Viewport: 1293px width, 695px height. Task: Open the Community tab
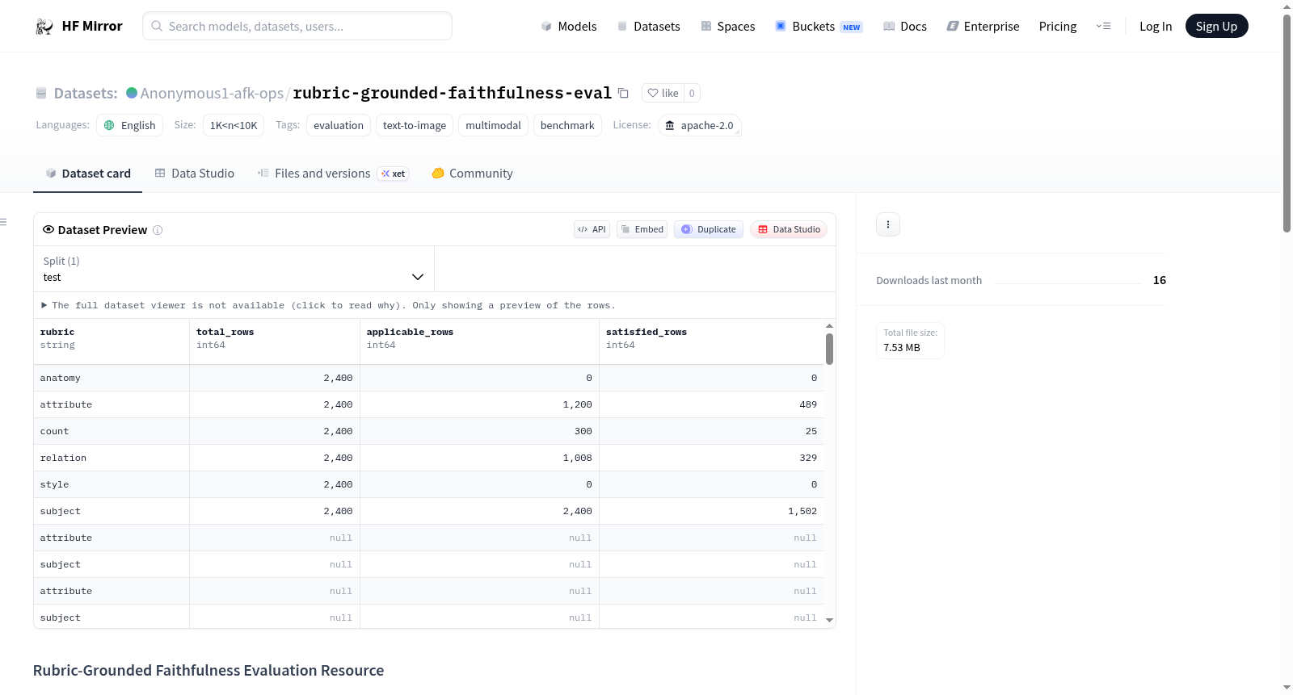point(472,174)
